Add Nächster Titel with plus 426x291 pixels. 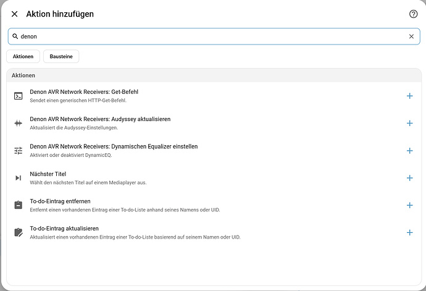coord(410,178)
